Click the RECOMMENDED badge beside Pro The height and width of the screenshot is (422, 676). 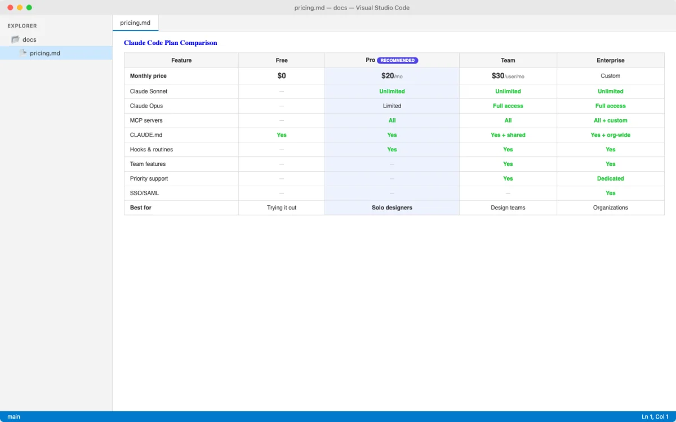(398, 60)
